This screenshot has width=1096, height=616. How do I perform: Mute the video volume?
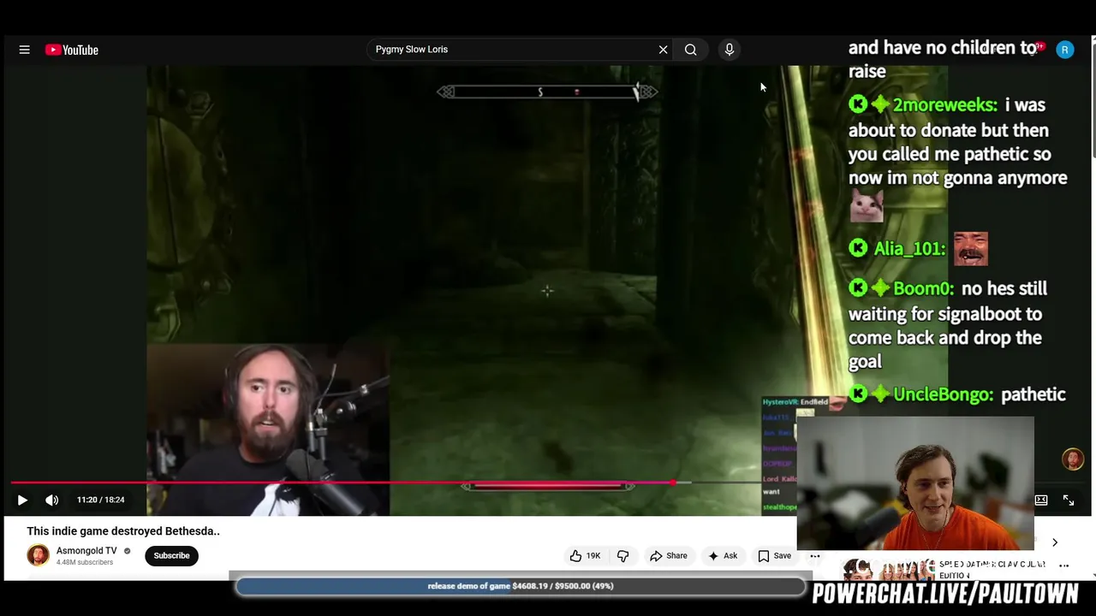pos(51,500)
